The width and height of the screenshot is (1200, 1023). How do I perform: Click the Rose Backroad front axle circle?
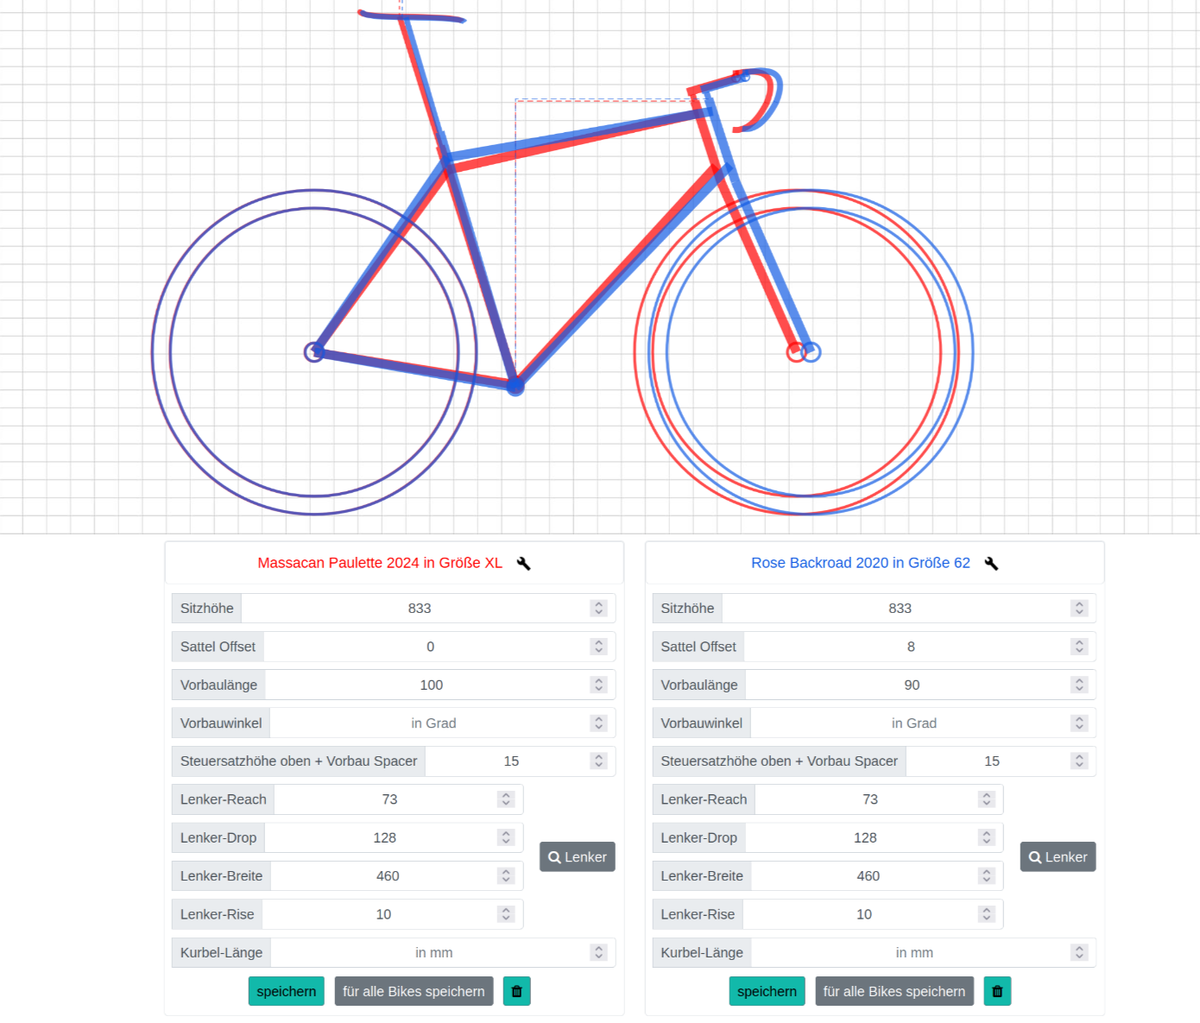(811, 351)
